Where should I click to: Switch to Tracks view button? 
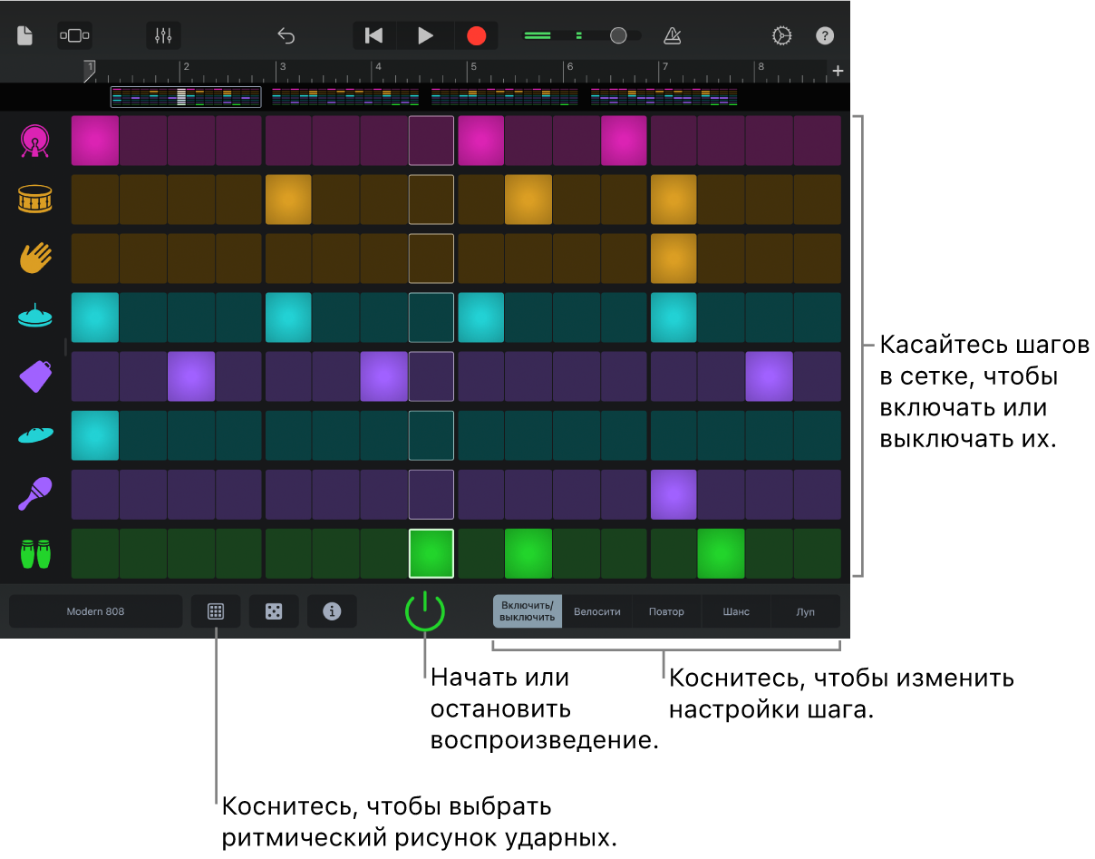(74, 36)
